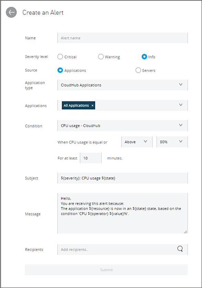The height and width of the screenshot is (288, 202).
Task: Click the minutes duration field showing 10
Action: point(91,158)
